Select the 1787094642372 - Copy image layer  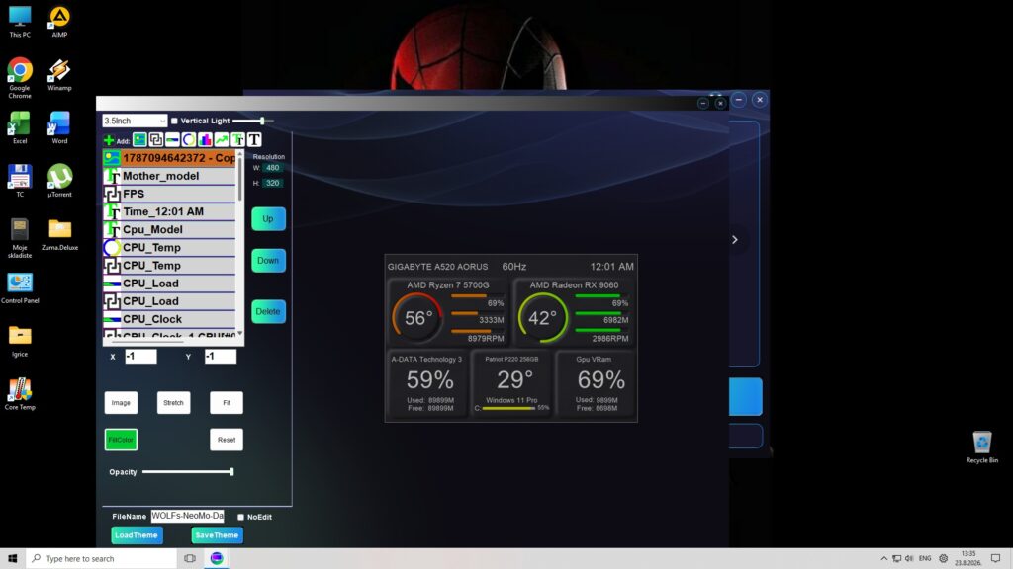(169, 158)
